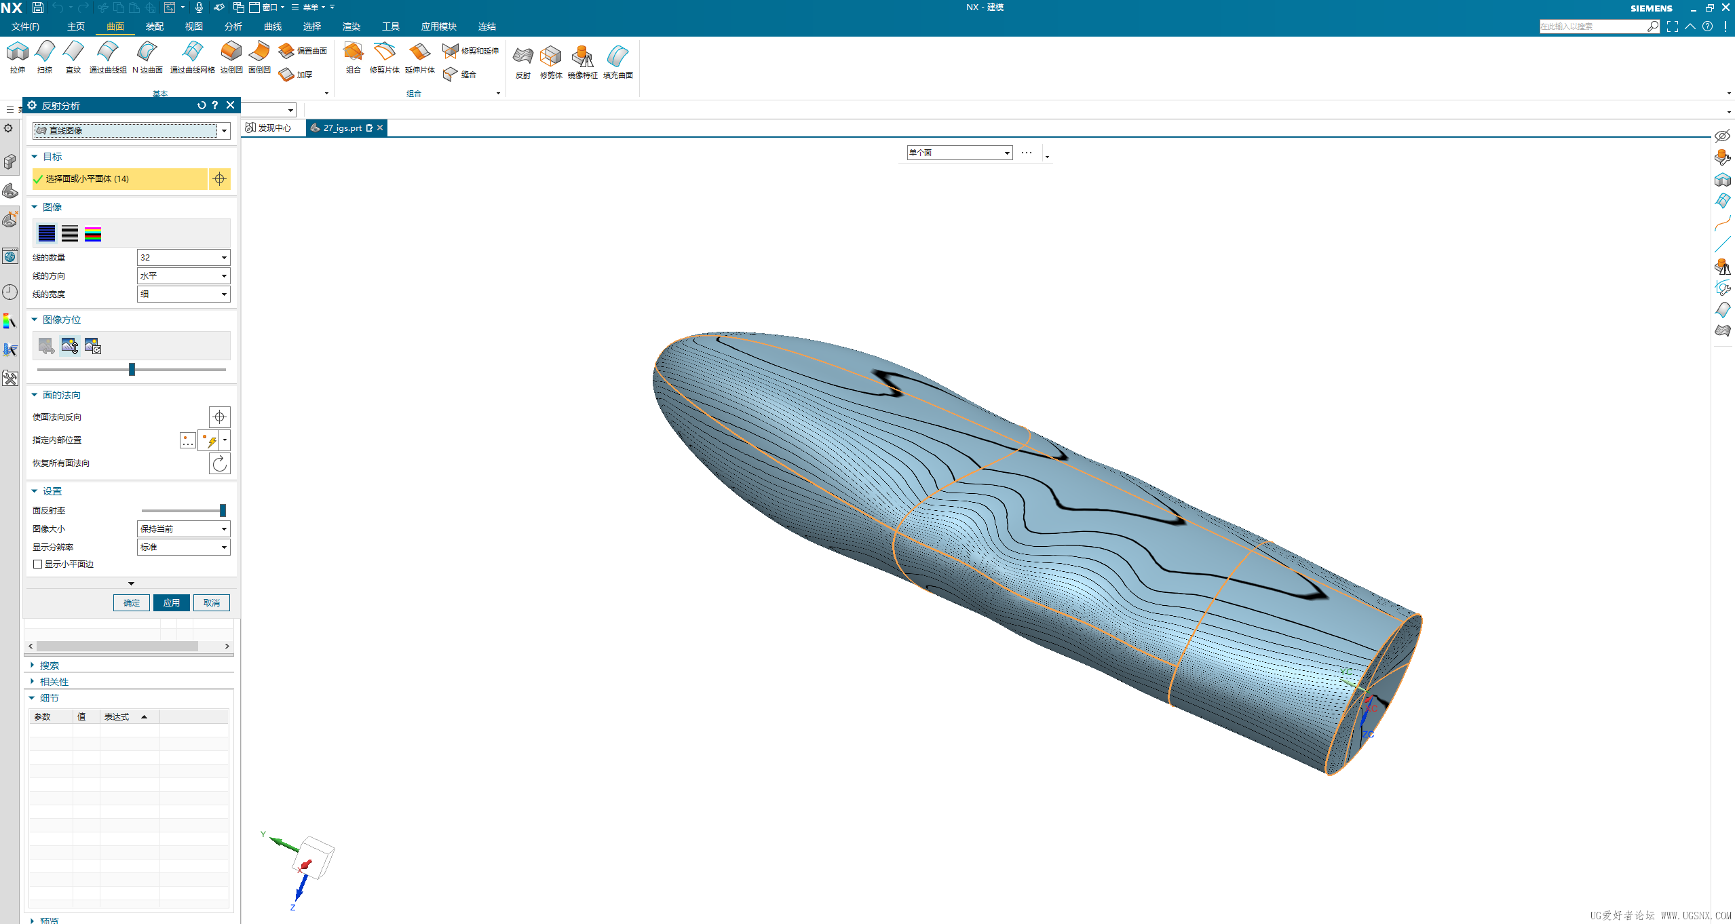
Task: Click the 图像方位 orientation slider handle
Action: [x=132, y=370]
